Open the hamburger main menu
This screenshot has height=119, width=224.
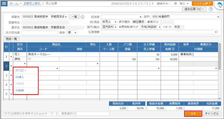[4, 3]
